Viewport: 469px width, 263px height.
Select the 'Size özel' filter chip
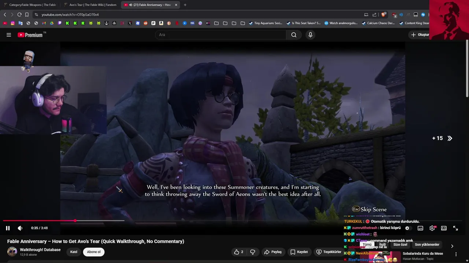pos(400,245)
